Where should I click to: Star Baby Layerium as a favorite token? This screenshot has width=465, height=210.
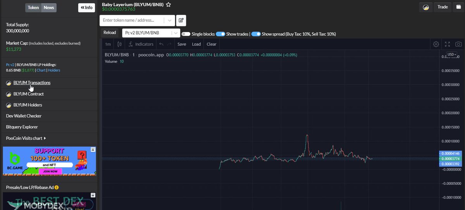tap(168, 5)
